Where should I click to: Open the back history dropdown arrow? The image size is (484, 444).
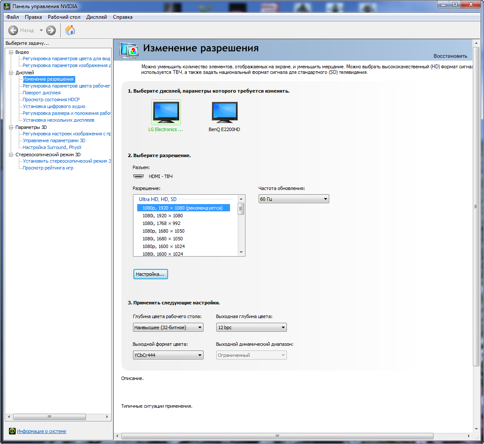[41, 30]
